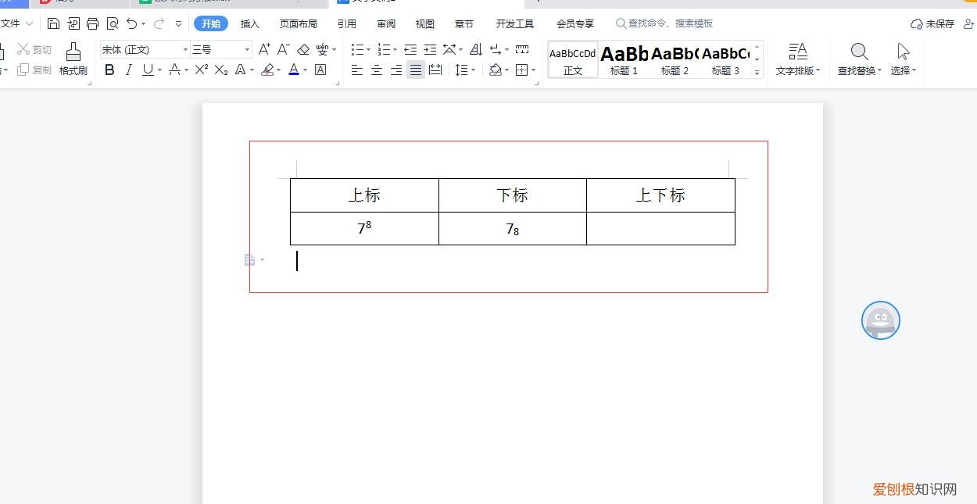Screen dimensions: 977x504
Task: Open the font size dropdown
Action: [248, 49]
